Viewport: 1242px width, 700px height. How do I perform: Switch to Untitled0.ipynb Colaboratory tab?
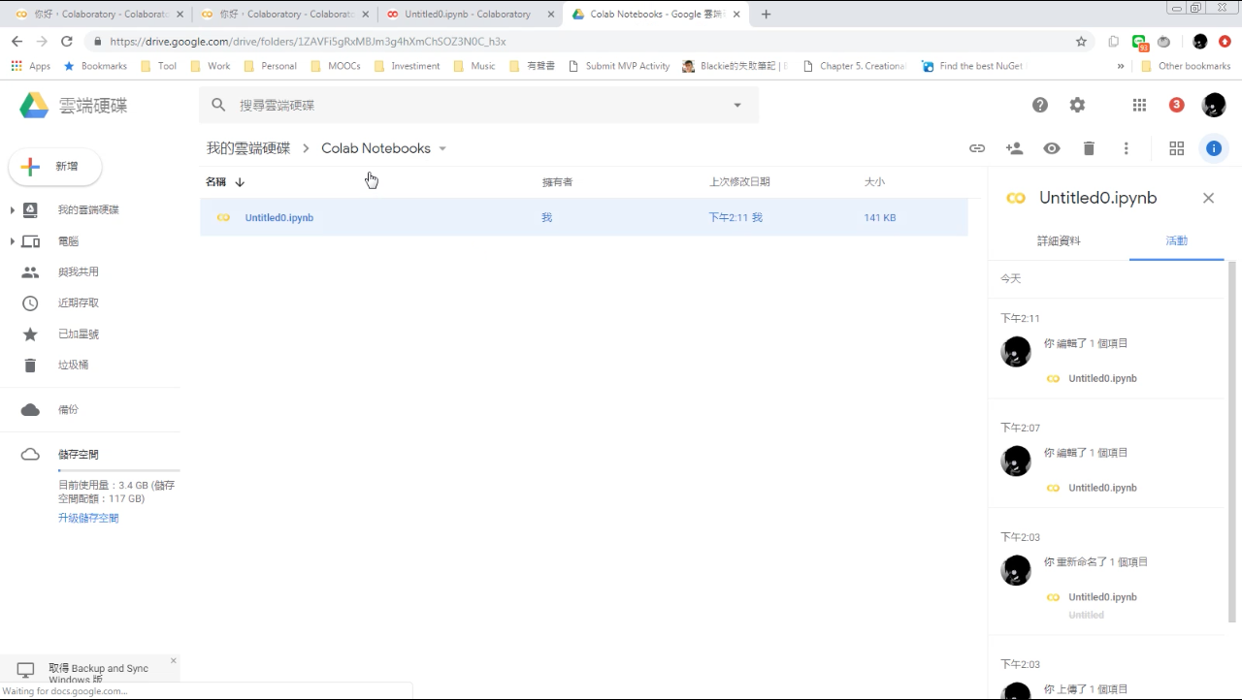click(x=468, y=14)
